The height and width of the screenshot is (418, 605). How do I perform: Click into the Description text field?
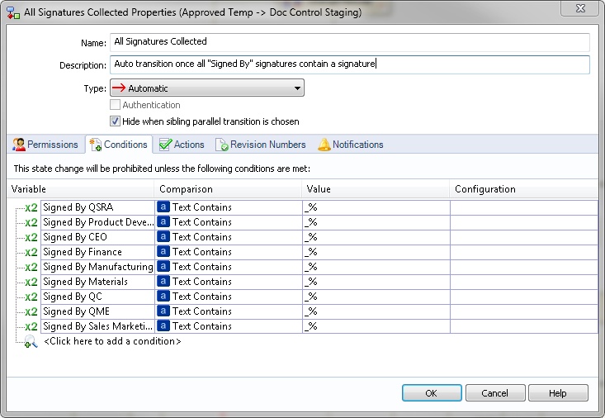(x=350, y=64)
